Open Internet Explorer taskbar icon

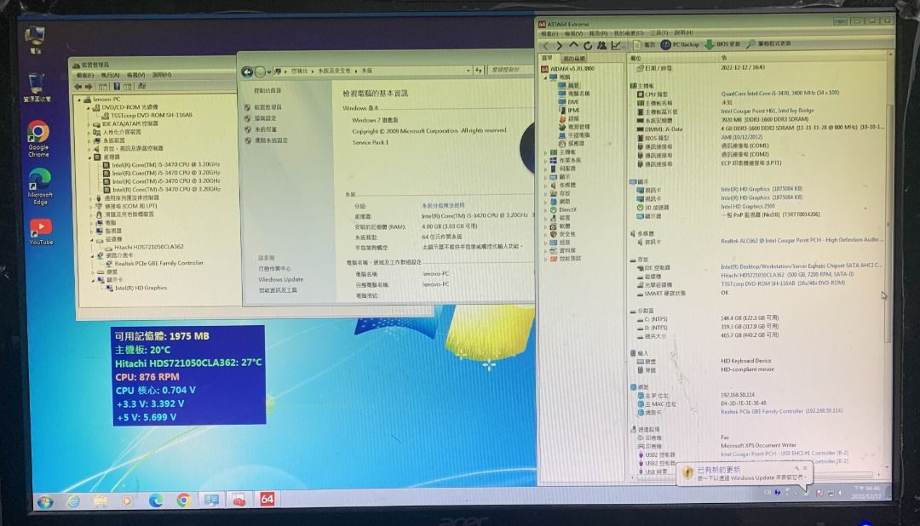click(73, 501)
